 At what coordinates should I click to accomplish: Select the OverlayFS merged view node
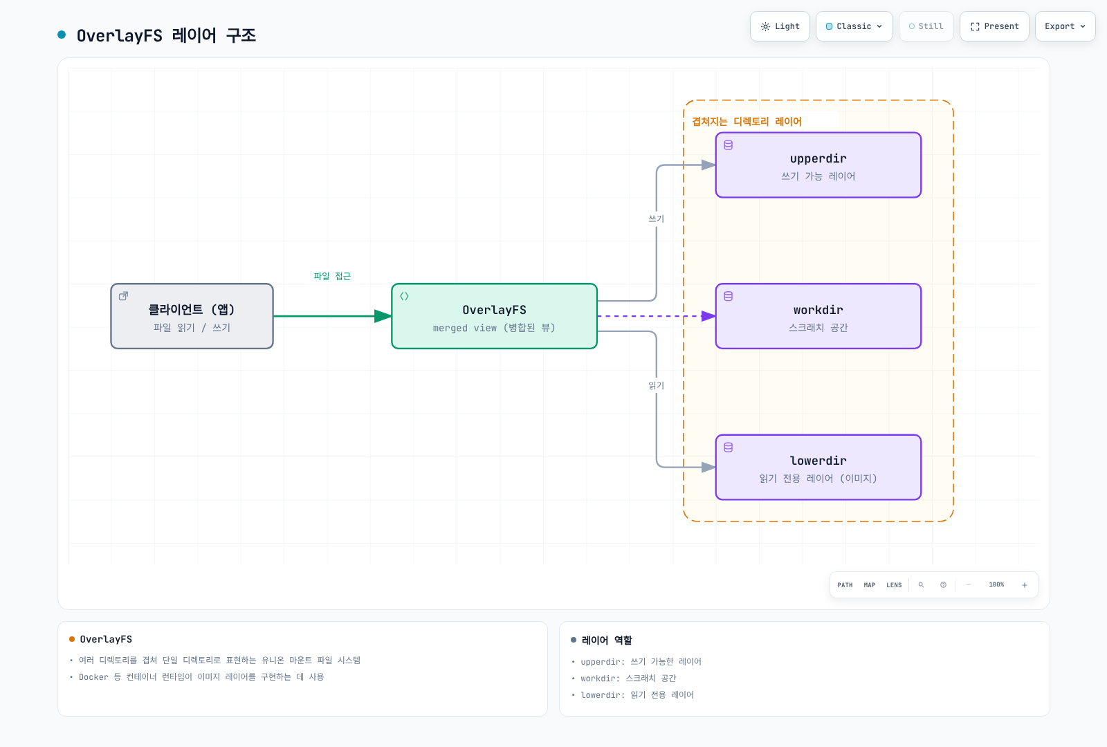[x=494, y=316]
